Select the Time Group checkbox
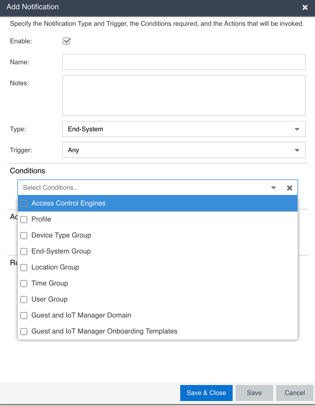 pos(24,283)
